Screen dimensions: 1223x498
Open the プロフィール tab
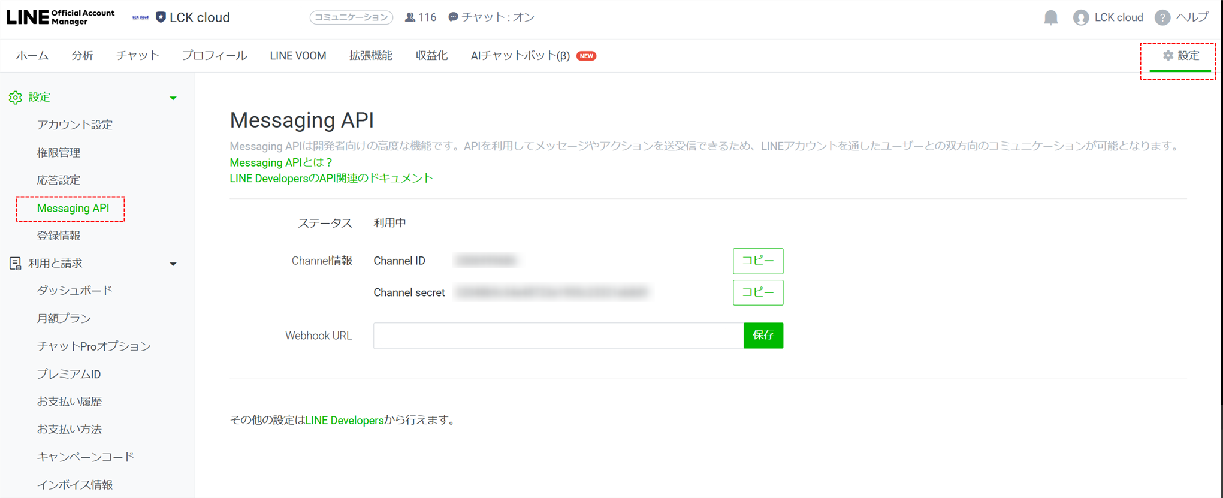point(215,56)
